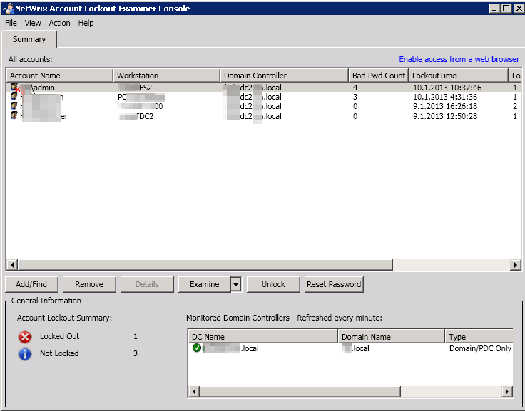Sort by the Domain Controller column header

coord(285,76)
